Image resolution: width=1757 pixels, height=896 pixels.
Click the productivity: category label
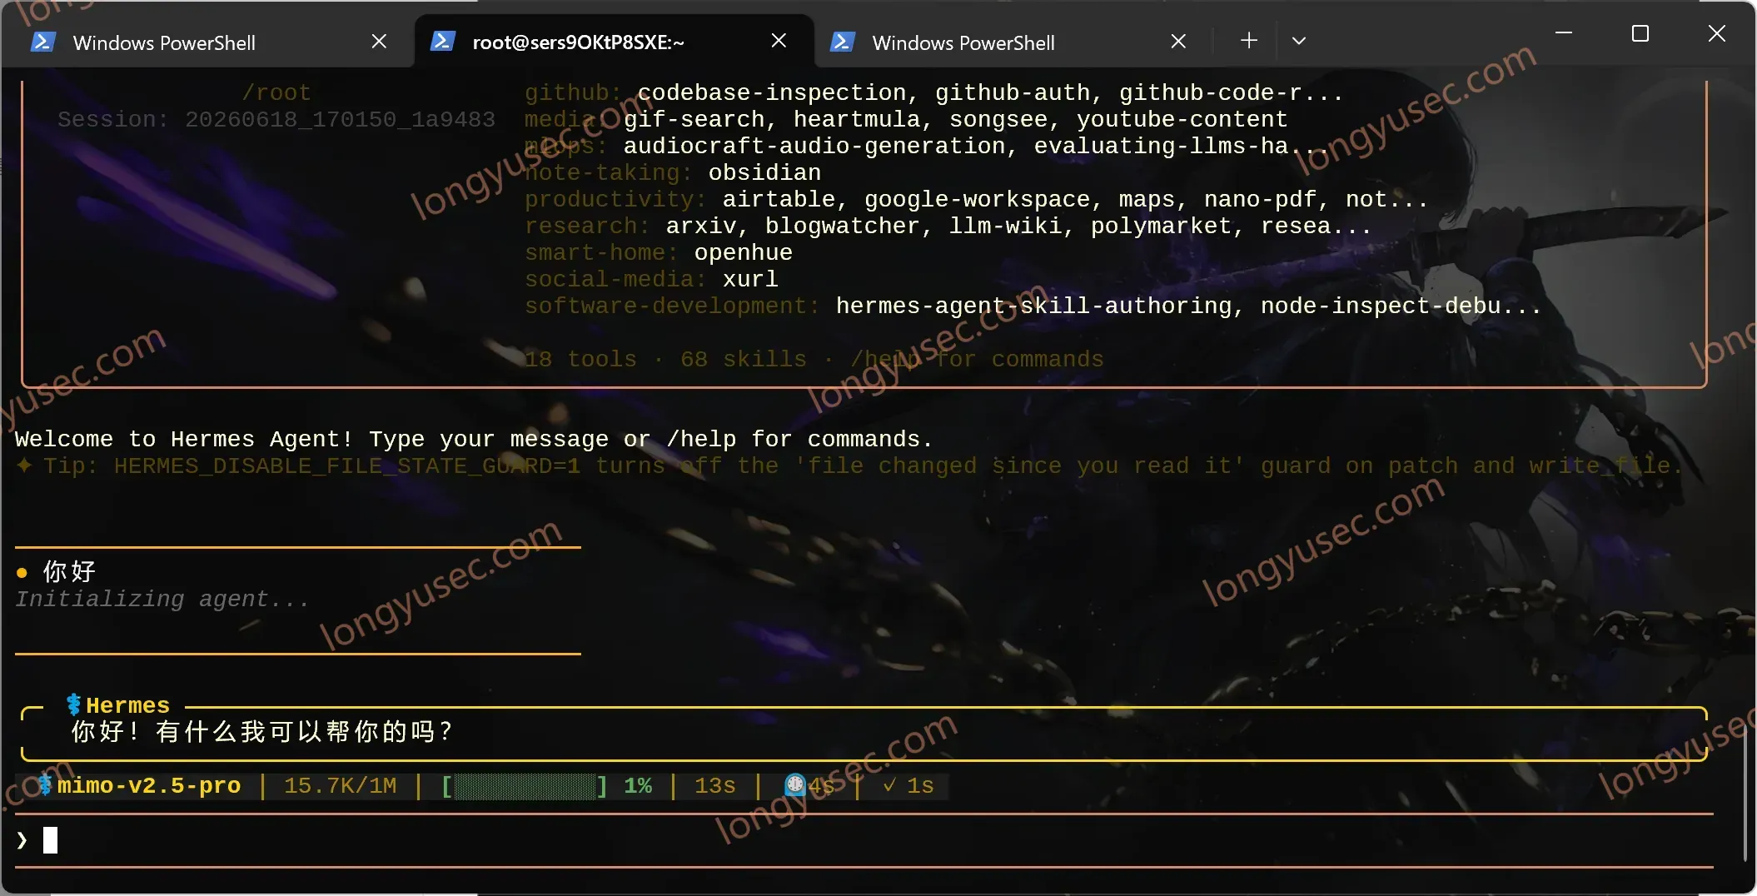(616, 199)
